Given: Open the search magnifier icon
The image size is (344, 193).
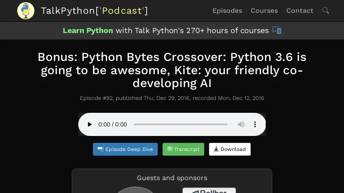Looking at the screenshot, I should point(326,11).
